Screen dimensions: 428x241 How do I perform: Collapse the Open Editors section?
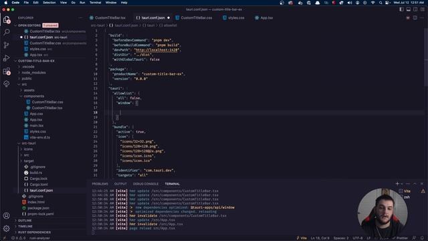point(29,25)
